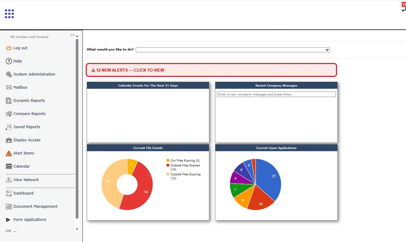Viewport: 406px width, 242px height.
Task: Click the Saved Reports icon
Action: 9,127
